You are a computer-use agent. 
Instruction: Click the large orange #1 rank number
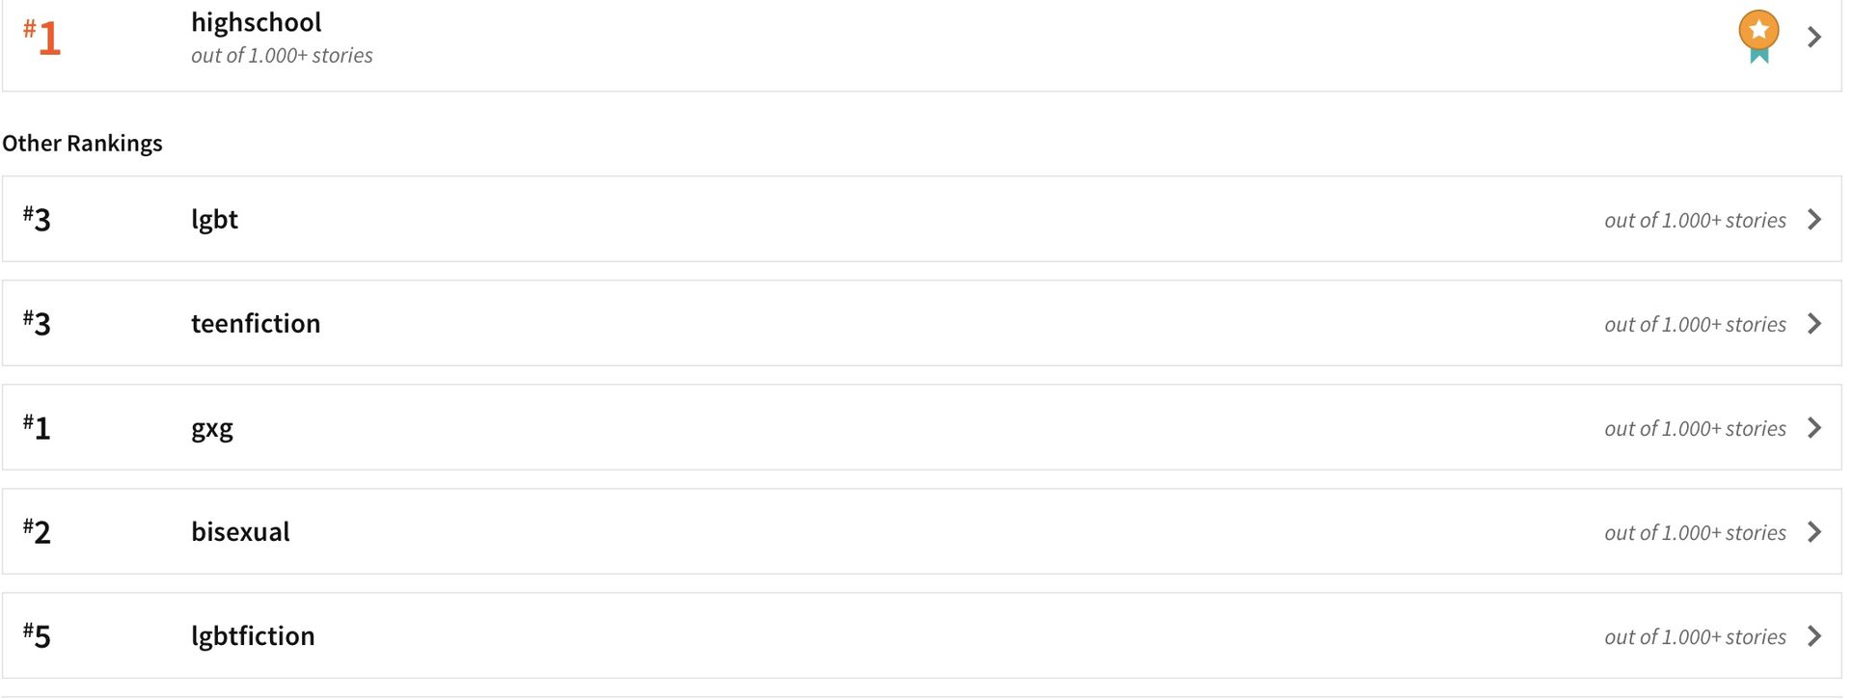coord(42,38)
